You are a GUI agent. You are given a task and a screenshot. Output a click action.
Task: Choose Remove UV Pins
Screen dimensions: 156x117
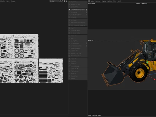pos(78,4)
